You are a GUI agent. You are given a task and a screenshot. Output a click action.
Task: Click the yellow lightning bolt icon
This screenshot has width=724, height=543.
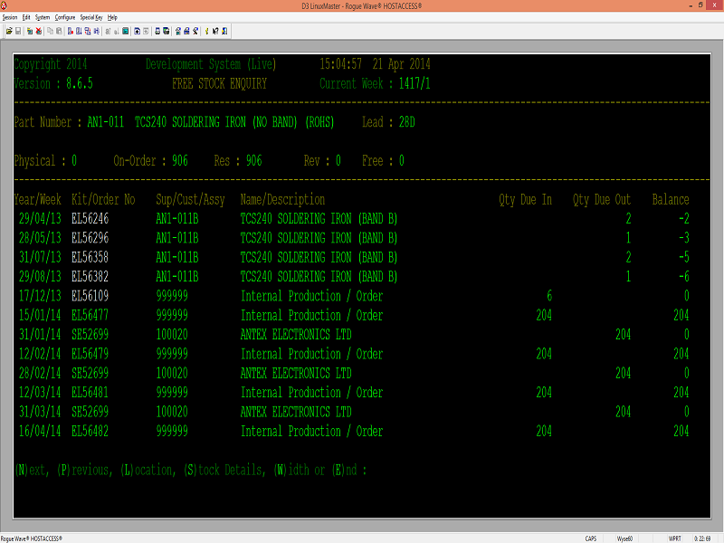click(207, 31)
